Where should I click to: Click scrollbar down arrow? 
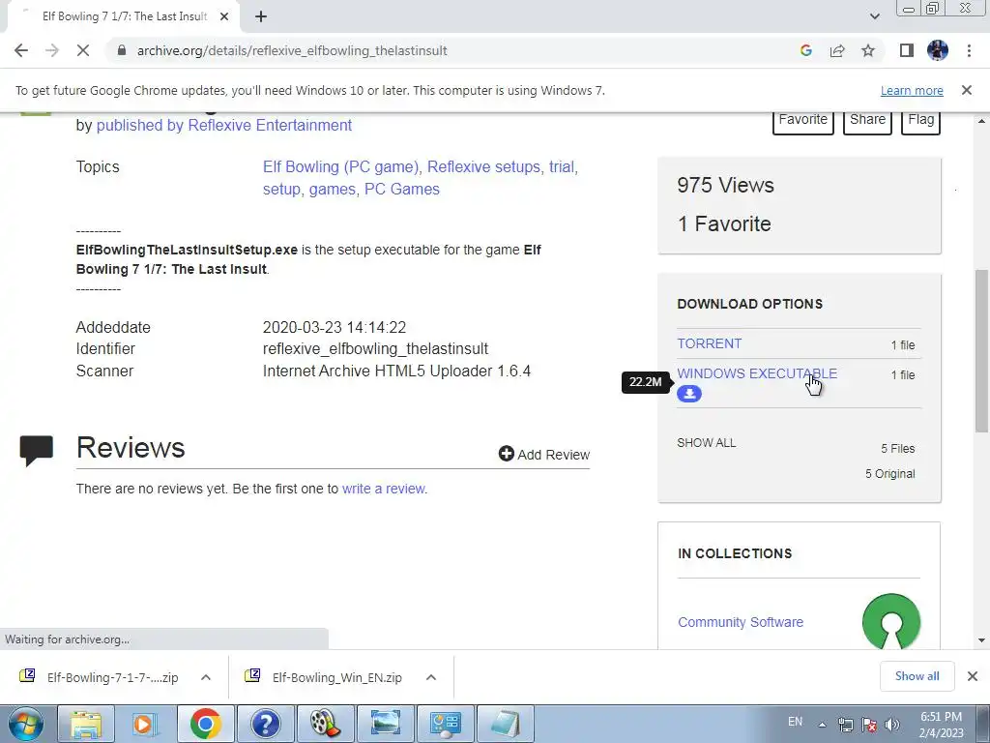981,640
